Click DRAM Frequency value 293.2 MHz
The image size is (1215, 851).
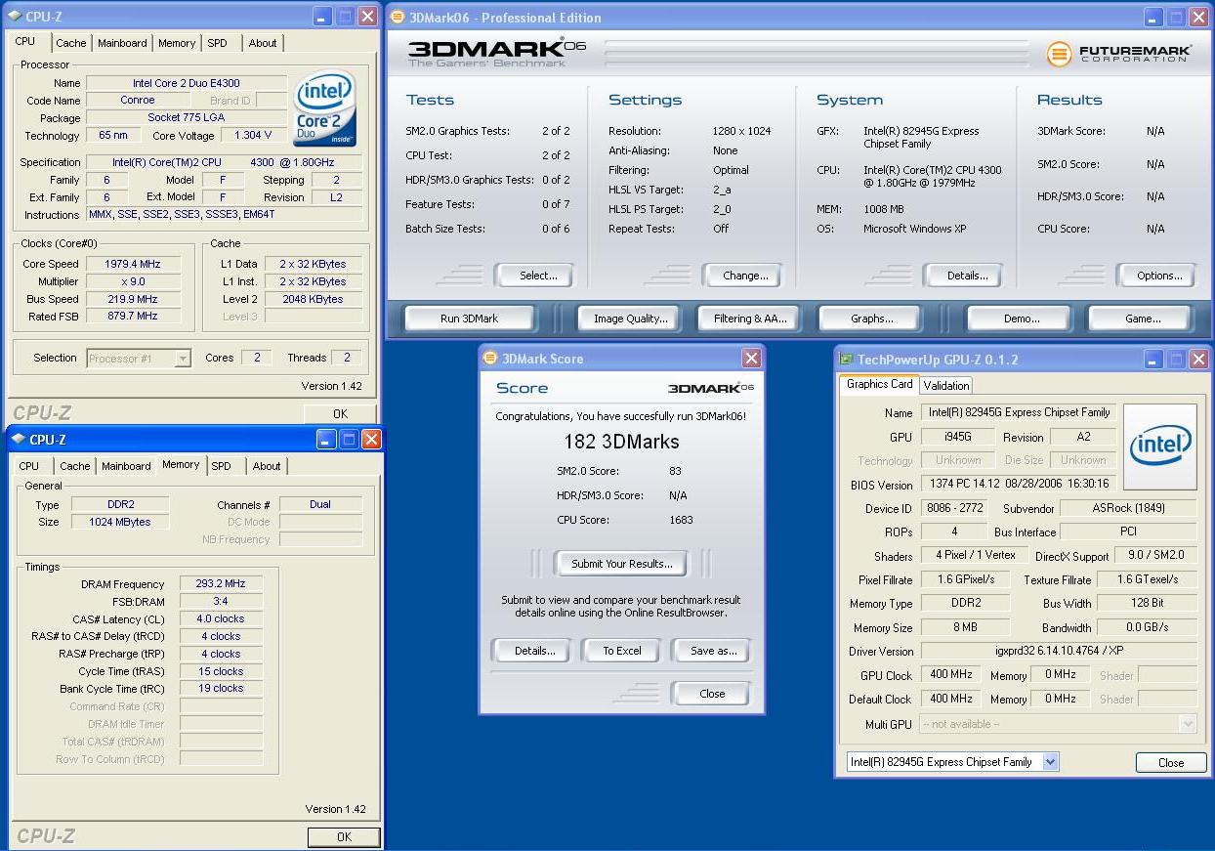(221, 583)
